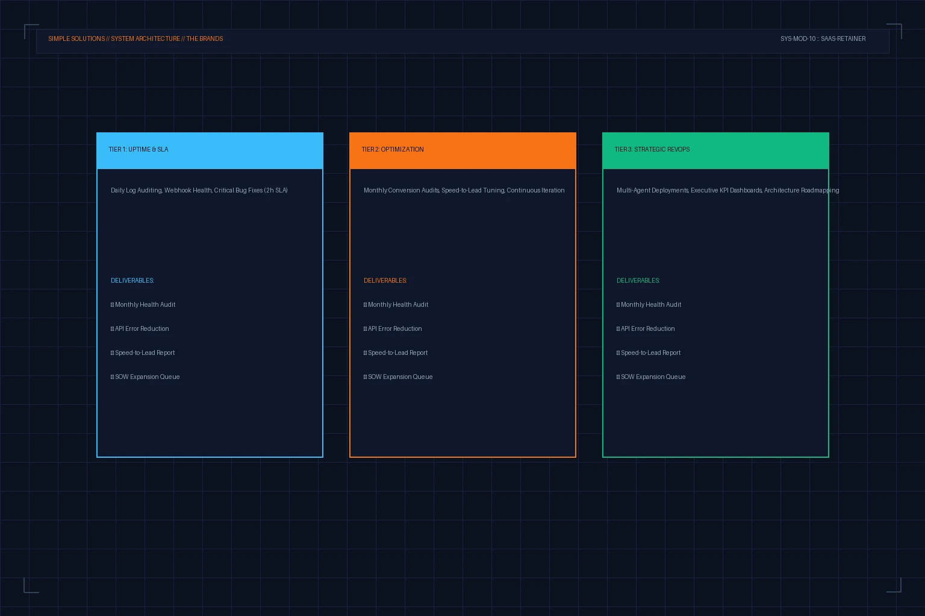Click API Error Reduction in Tier 3 card

(x=646, y=328)
